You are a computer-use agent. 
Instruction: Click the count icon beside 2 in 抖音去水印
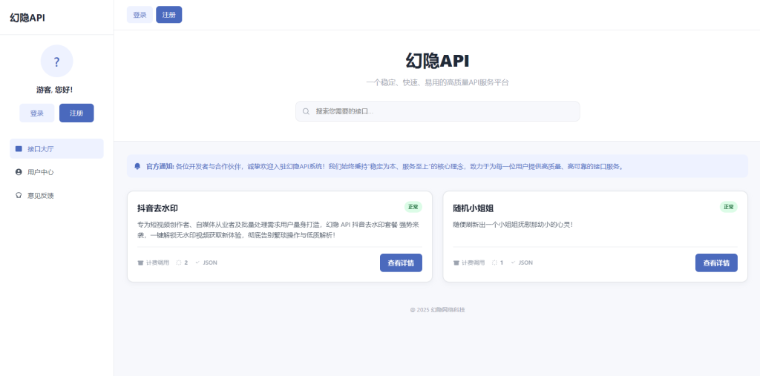pyautogui.click(x=178, y=263)
